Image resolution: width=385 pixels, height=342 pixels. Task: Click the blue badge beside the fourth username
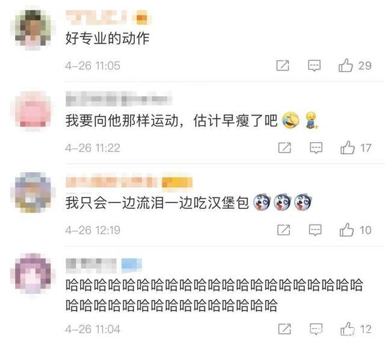(x=132, y=266)
